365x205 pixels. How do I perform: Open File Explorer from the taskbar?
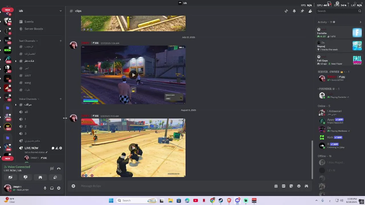tap(170, 200)
